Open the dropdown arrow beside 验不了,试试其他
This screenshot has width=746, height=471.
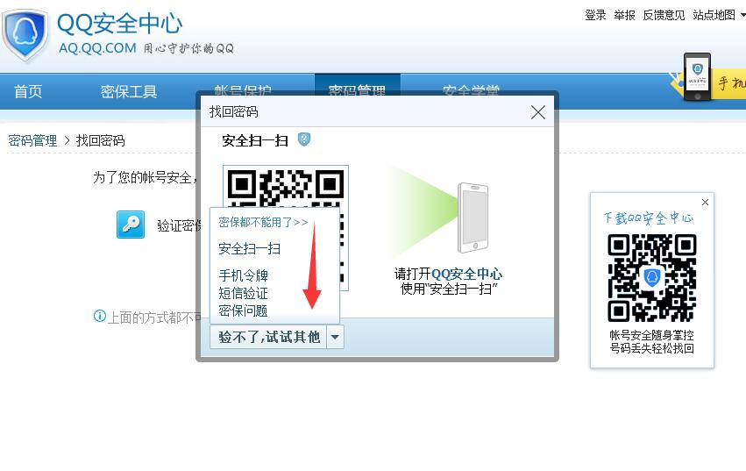335,337
